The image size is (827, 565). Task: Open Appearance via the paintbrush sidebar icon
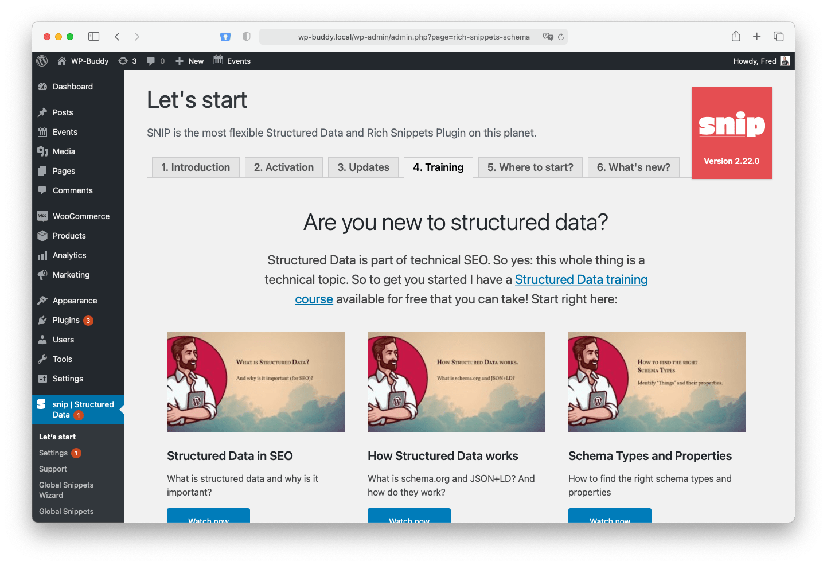(x=43, y=300)
